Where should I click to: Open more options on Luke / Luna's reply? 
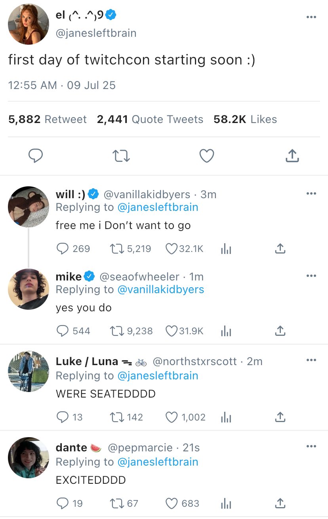point(311,360)
